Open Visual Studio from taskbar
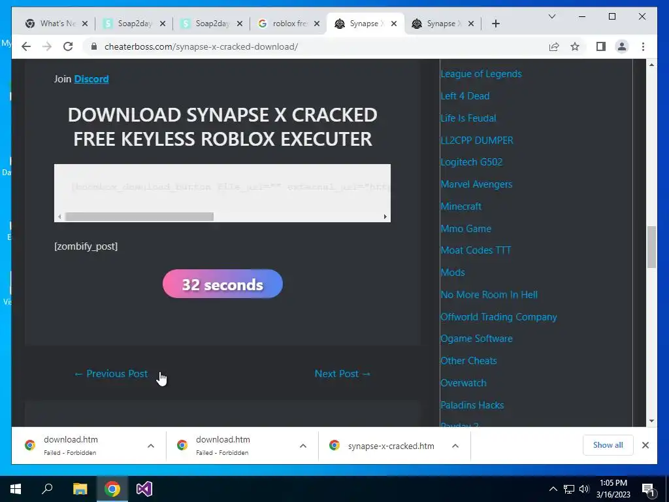Screen dimensions: 669x502 [x=144, y=489]
